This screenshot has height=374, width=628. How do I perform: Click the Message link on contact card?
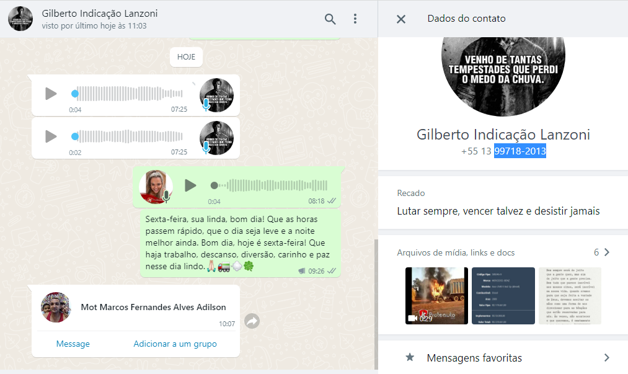[x=73, y=344]
